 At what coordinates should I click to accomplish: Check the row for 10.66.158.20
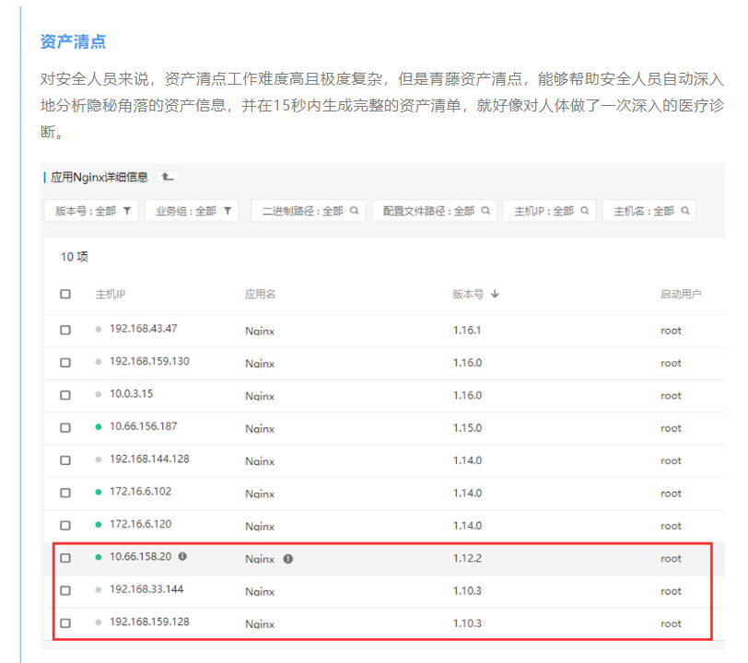click(65, 558)
